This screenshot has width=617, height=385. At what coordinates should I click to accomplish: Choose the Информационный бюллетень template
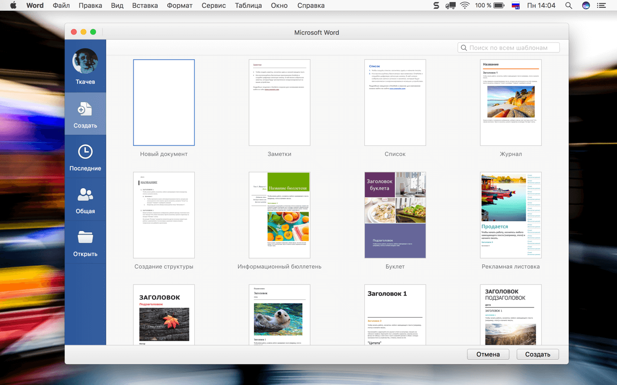(x=280, y=215)
